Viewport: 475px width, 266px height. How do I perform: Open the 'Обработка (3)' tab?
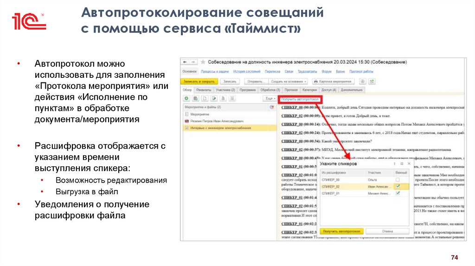270,90
